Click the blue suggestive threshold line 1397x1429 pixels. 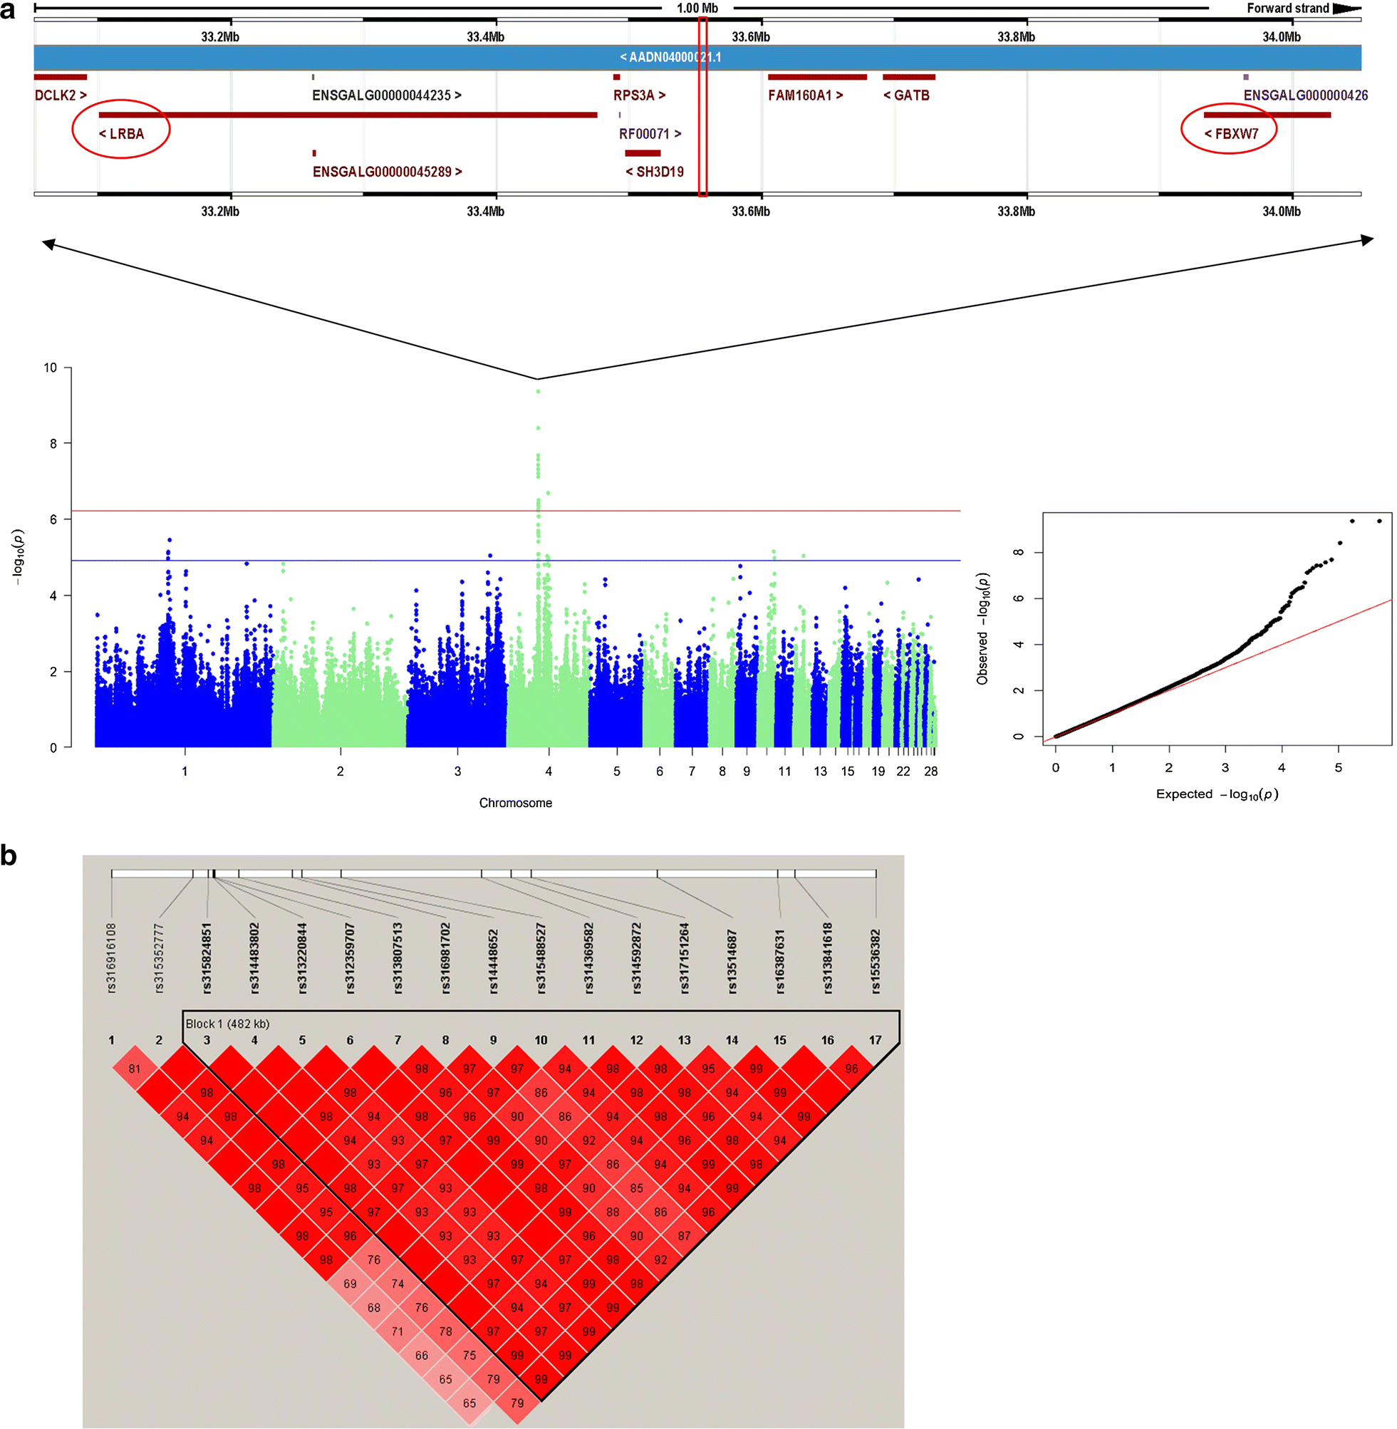pos(516,561)
